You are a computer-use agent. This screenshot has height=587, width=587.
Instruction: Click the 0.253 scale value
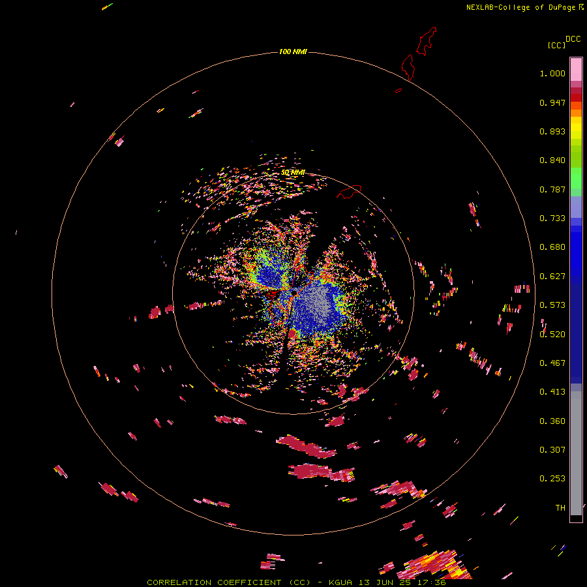coord(552,479)
